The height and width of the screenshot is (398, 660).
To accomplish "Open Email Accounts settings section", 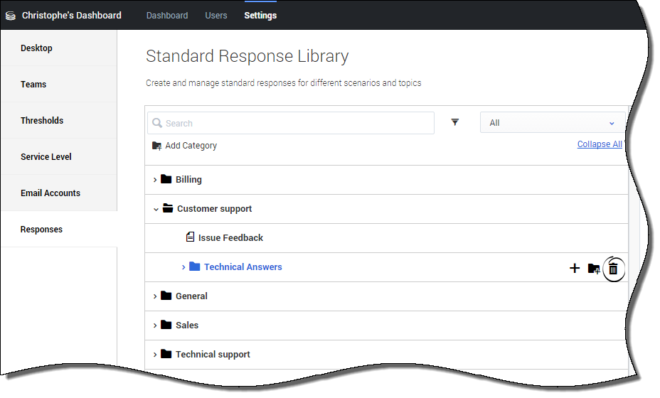I will (x=50, y=193).
